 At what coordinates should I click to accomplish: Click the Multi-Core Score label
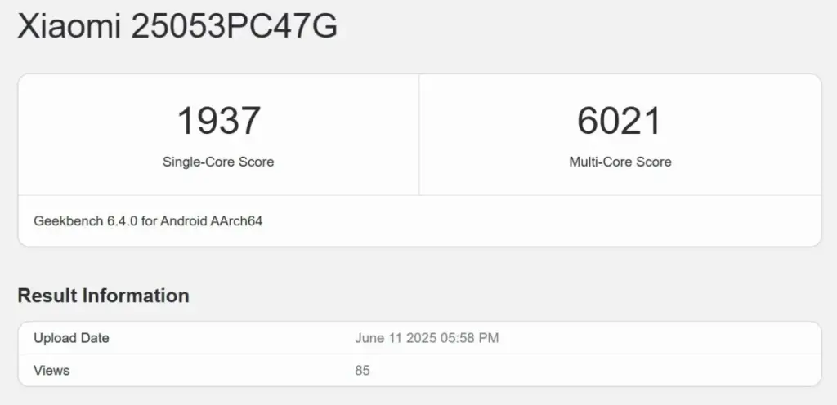(620, 162)
